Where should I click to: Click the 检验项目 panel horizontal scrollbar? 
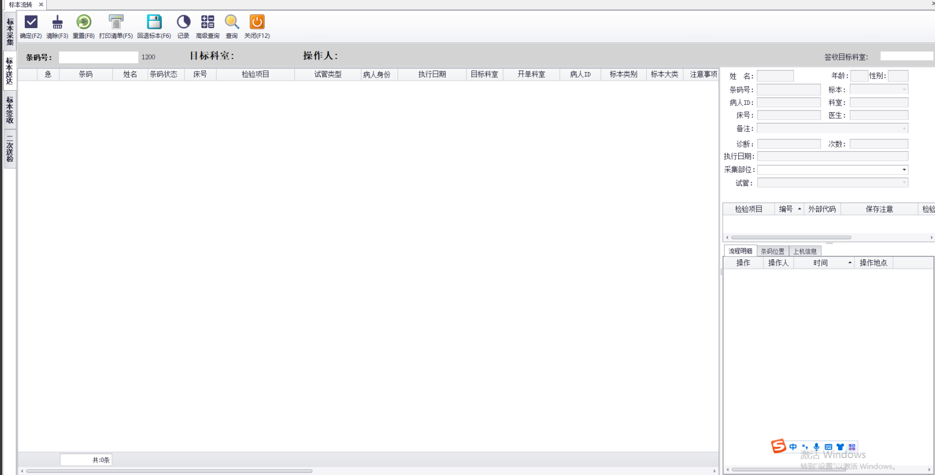pyautogui.click(x=791, y=237)
